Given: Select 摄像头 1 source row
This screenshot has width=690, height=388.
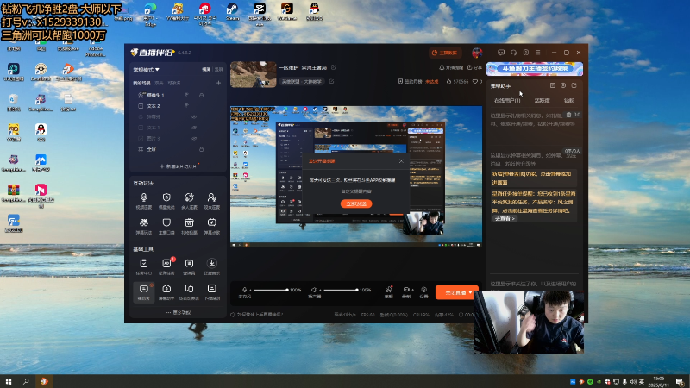Looking at the screenshot, I should pos(178,95).
